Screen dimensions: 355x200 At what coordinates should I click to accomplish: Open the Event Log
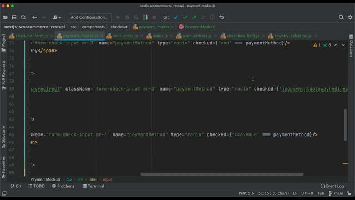click(332, 186)
